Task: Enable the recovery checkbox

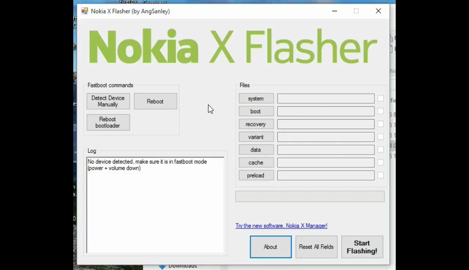Action: [381, 124]
